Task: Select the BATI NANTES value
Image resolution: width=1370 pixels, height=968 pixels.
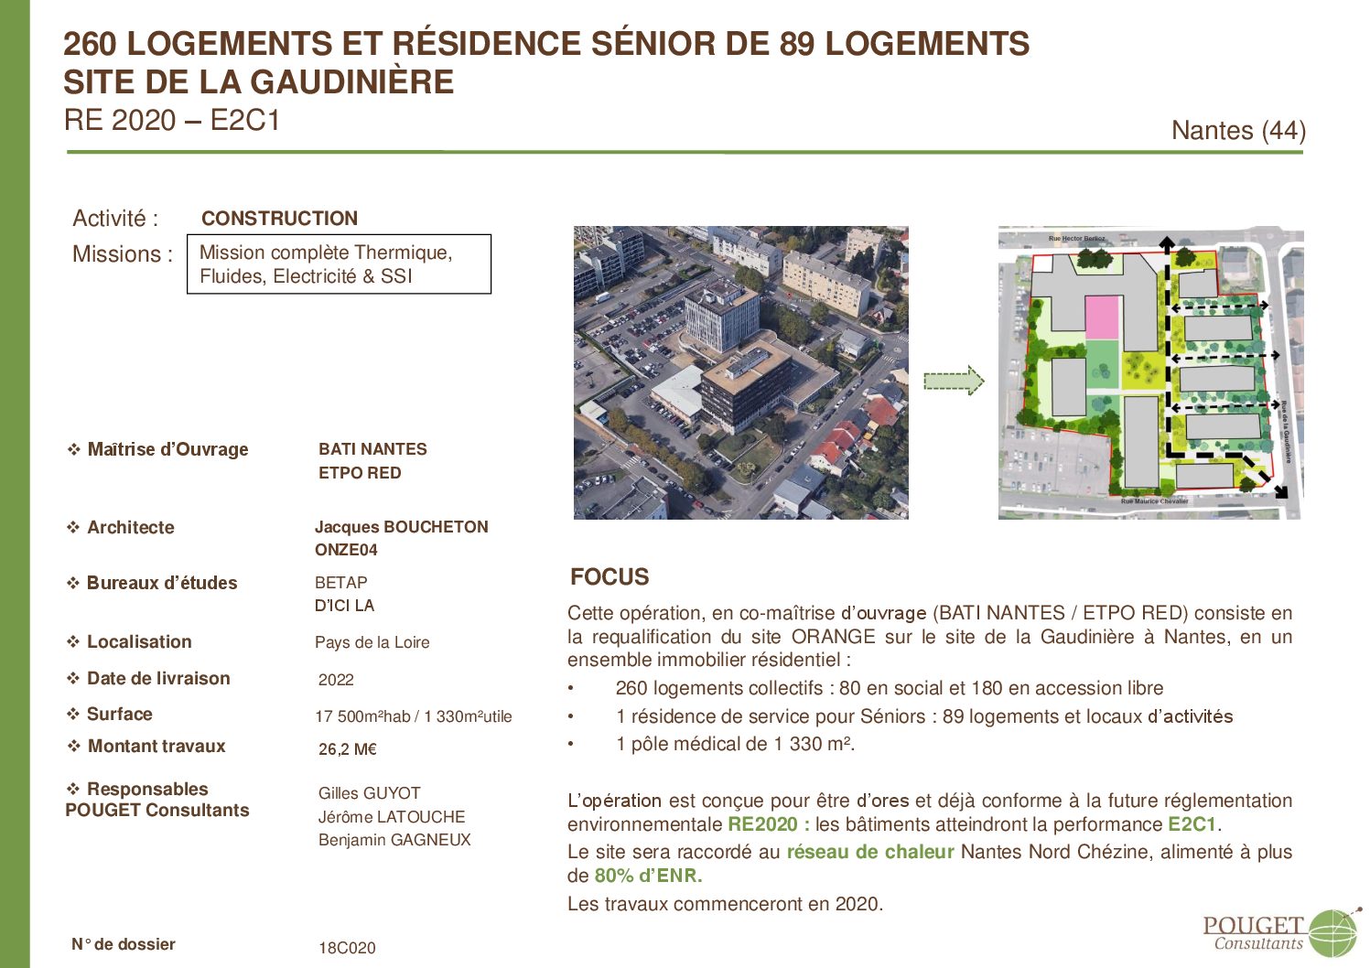Action: tap(372, 449)
